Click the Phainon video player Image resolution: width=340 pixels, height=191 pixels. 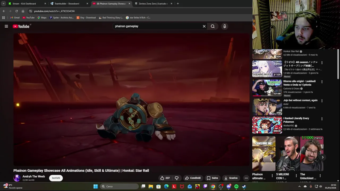click(131, 99)
